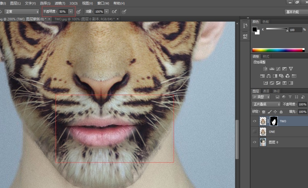The height and width of the screenshot is (188, 308).
Task: Add an Exposure adjustment
Action: pyautogui.click(x=285, y=69)
